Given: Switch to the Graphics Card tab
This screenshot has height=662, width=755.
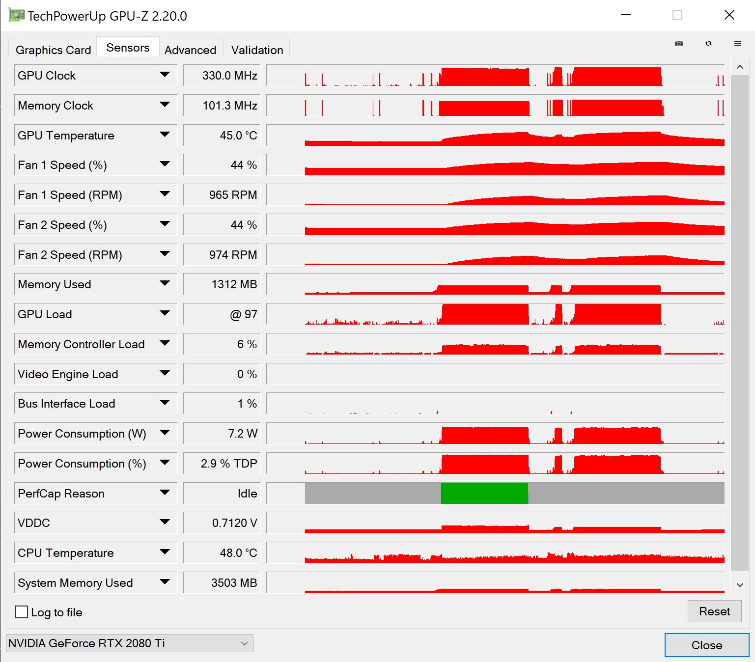Looking at the screenshot, I should coord(53,50).
